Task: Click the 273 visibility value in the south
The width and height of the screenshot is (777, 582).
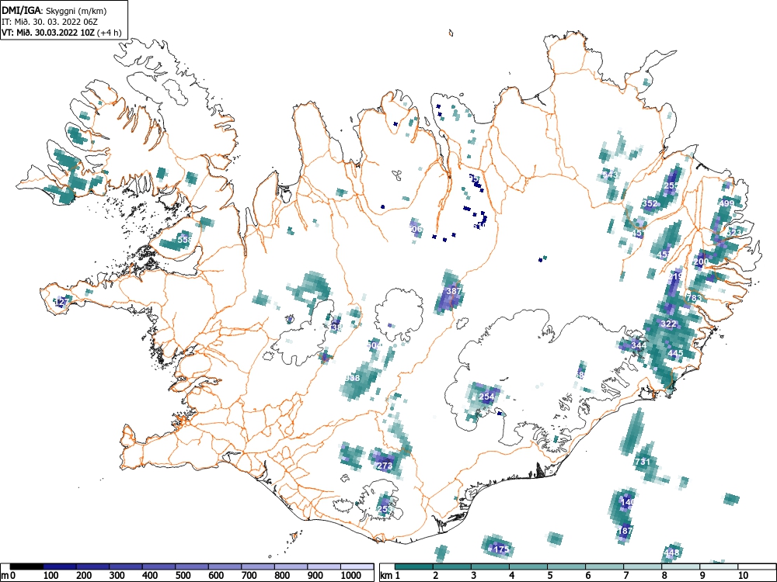Action: (x=385, y=466)
